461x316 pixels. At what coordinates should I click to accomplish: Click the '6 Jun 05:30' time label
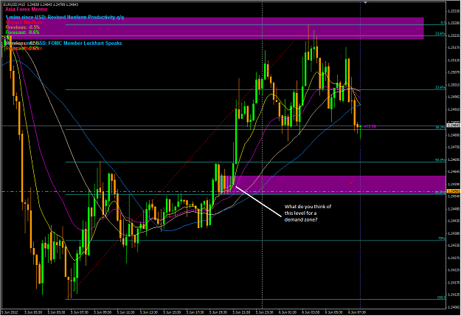point(333,312)
